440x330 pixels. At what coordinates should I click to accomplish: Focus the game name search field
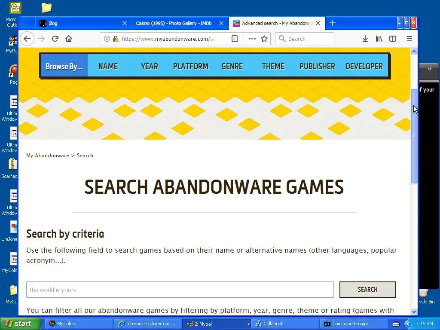click(x=180, y=290)
